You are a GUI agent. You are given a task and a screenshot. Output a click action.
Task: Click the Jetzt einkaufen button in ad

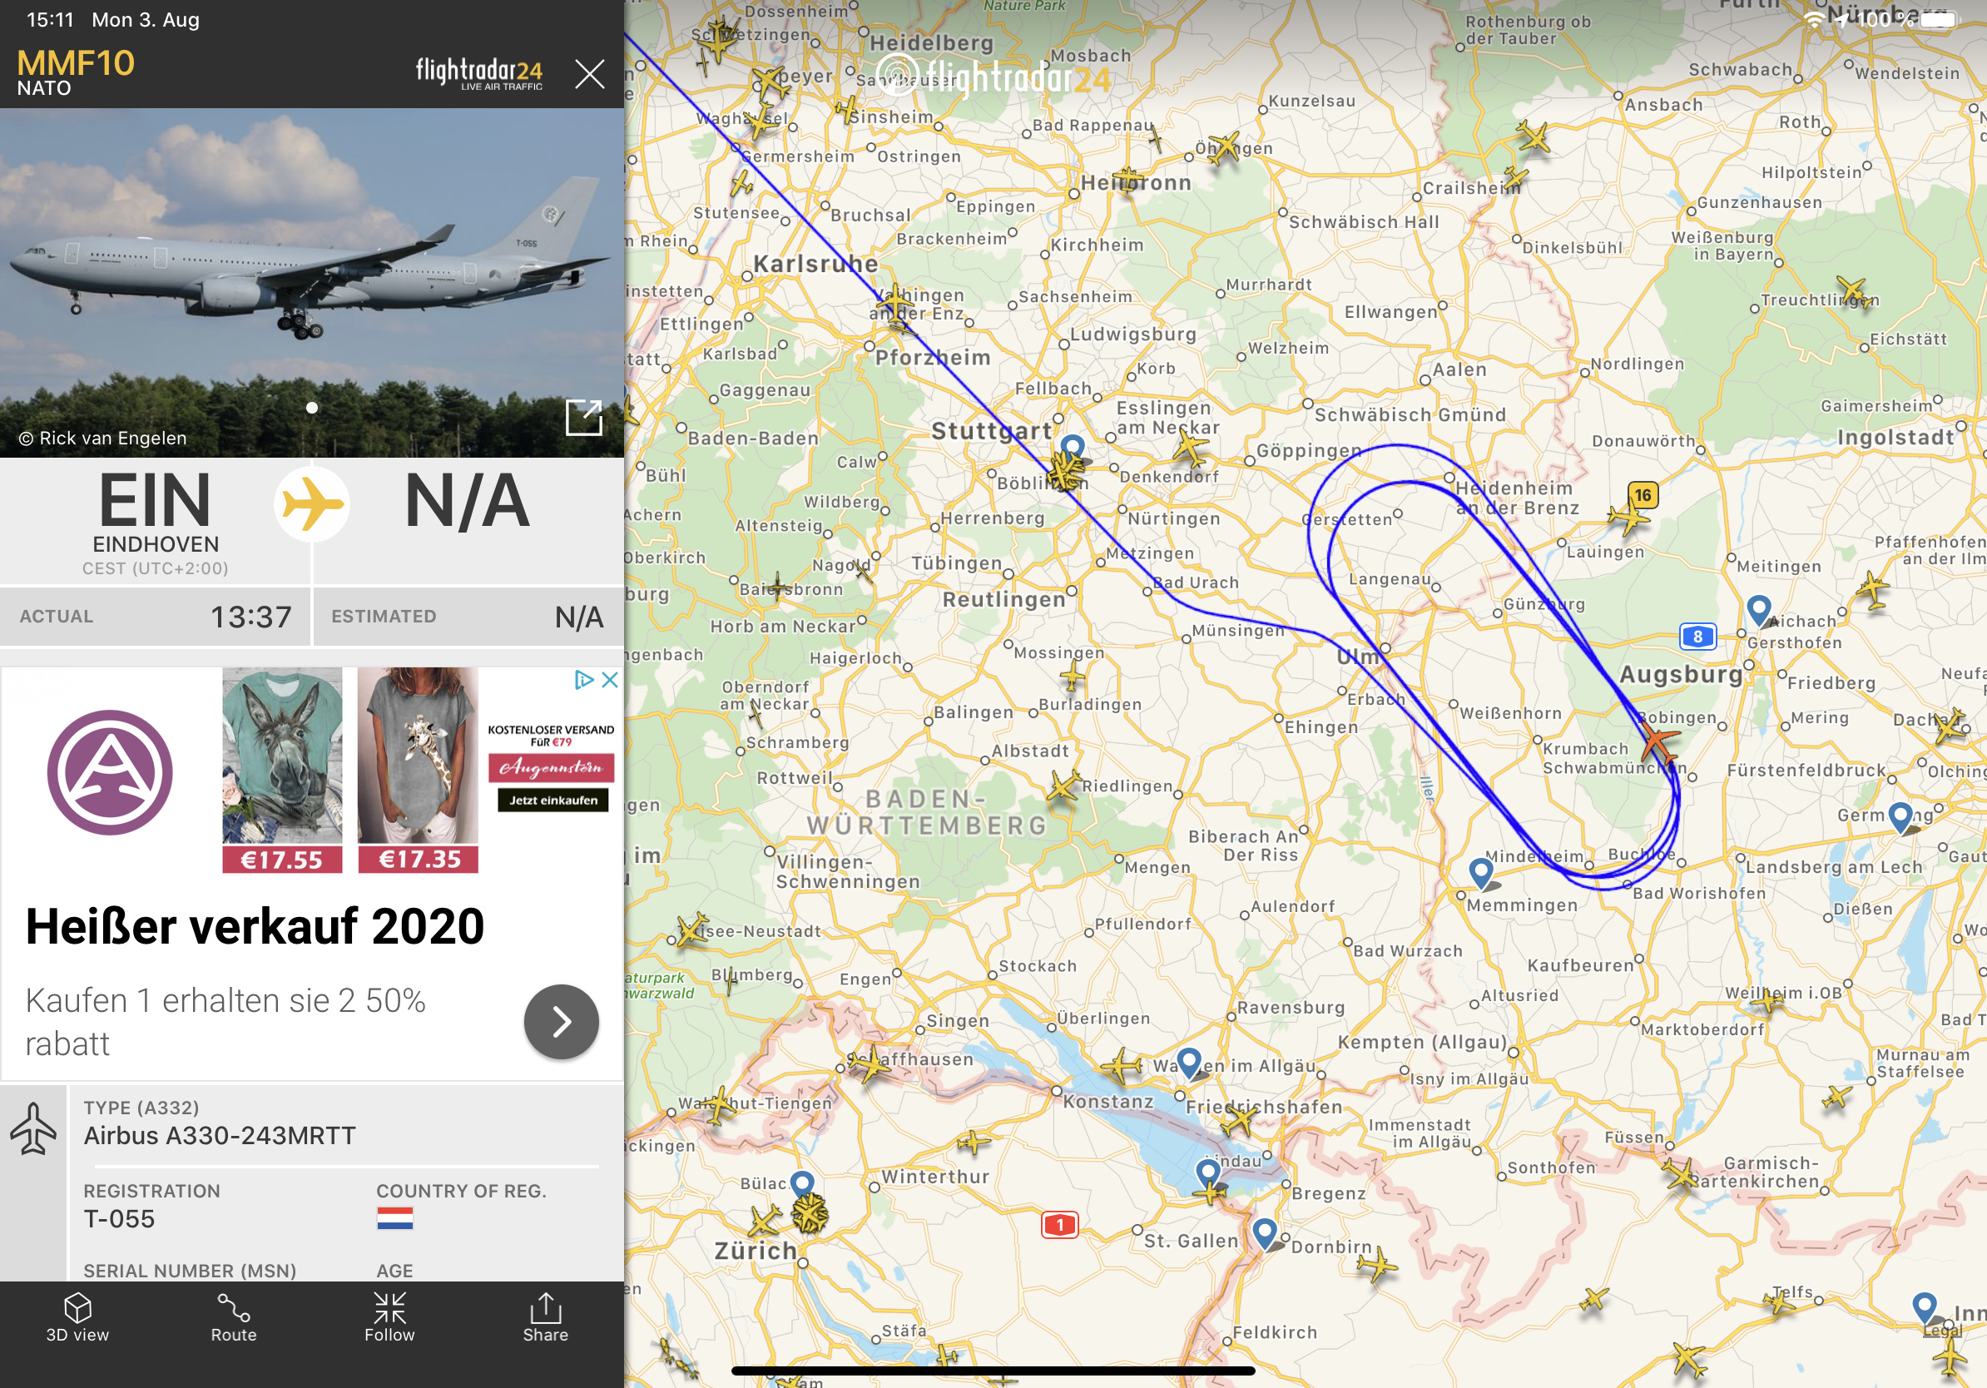553,801
